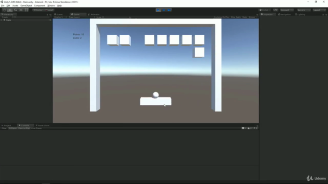328x184 pixels.
Task: Click the Hierarchy panel lock icon
Action: point(47,15)
